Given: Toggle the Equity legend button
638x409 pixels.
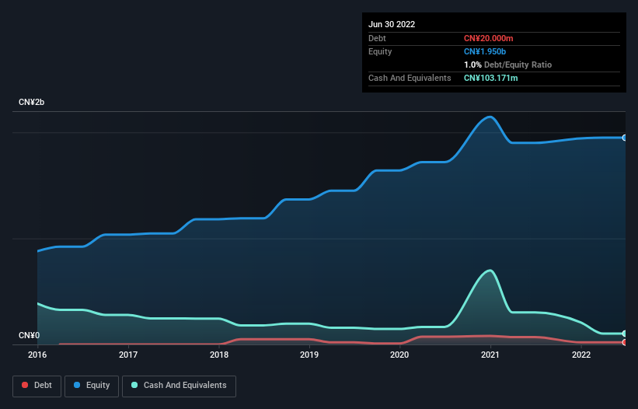Looking at the screenshot, I should (x=92, y=386).
